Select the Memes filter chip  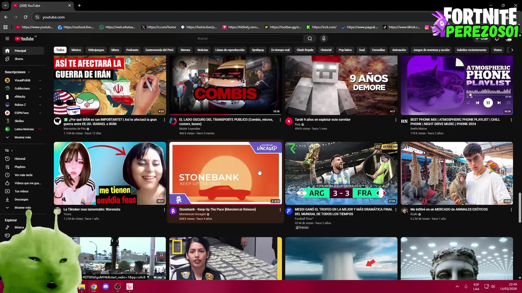(185, 50)
